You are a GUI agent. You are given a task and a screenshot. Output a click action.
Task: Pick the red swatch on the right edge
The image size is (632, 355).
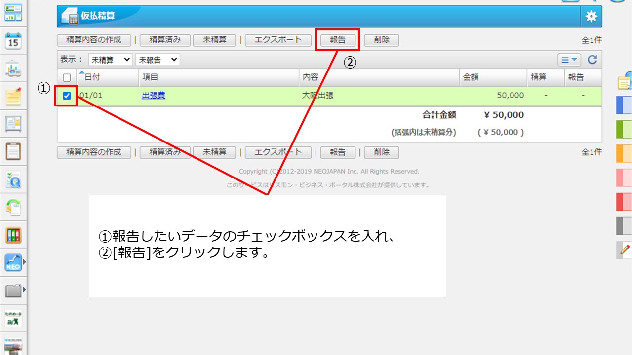point(624,202)
